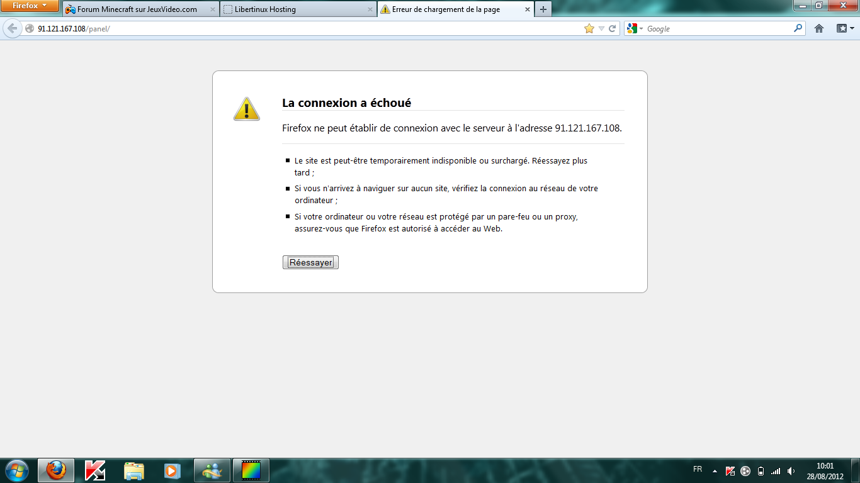Open the orange Firefox application menu
The height and width of the screenshot is (483, 860).
pyautogui.click(x=30, y=6)
